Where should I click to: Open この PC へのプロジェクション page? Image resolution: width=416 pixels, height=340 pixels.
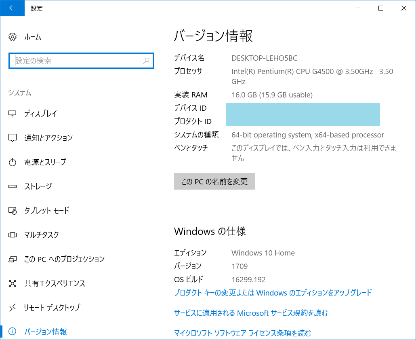(x=65, y=259)
